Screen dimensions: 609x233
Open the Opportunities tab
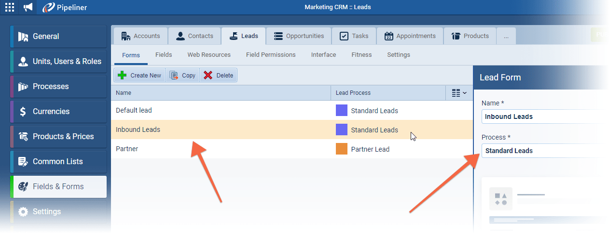[x=299, y=36]
